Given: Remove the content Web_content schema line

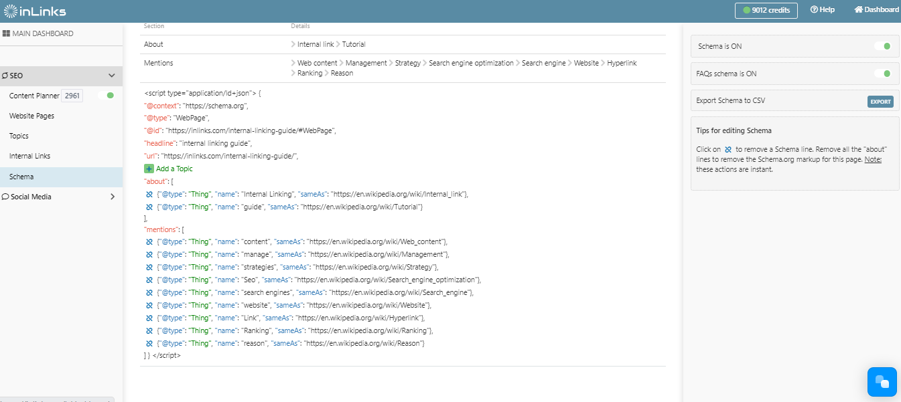Looking at the screenshot, I should tap(149, 241).
